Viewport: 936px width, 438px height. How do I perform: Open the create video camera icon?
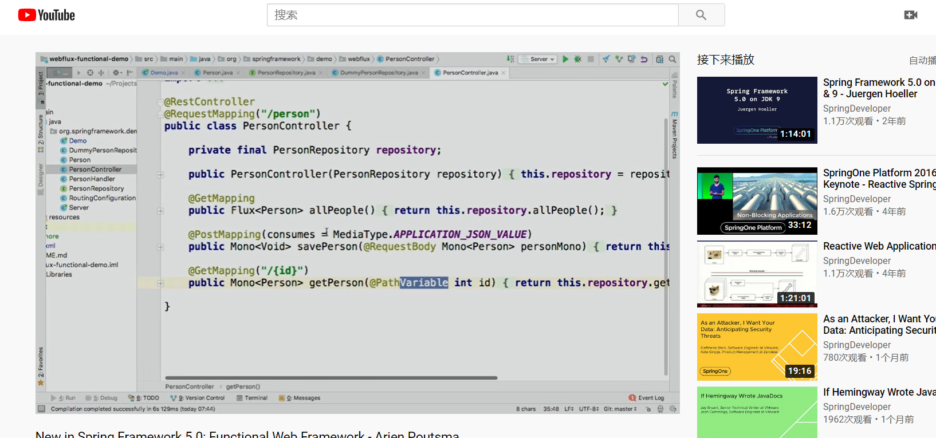(911, 15)
